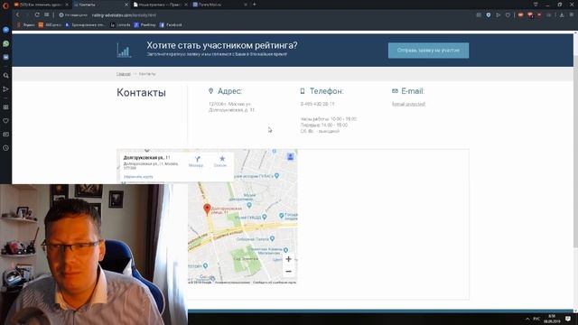Open the downloads panel icon
The width and height of the screenshot is (578, 325).
(562, 15)
